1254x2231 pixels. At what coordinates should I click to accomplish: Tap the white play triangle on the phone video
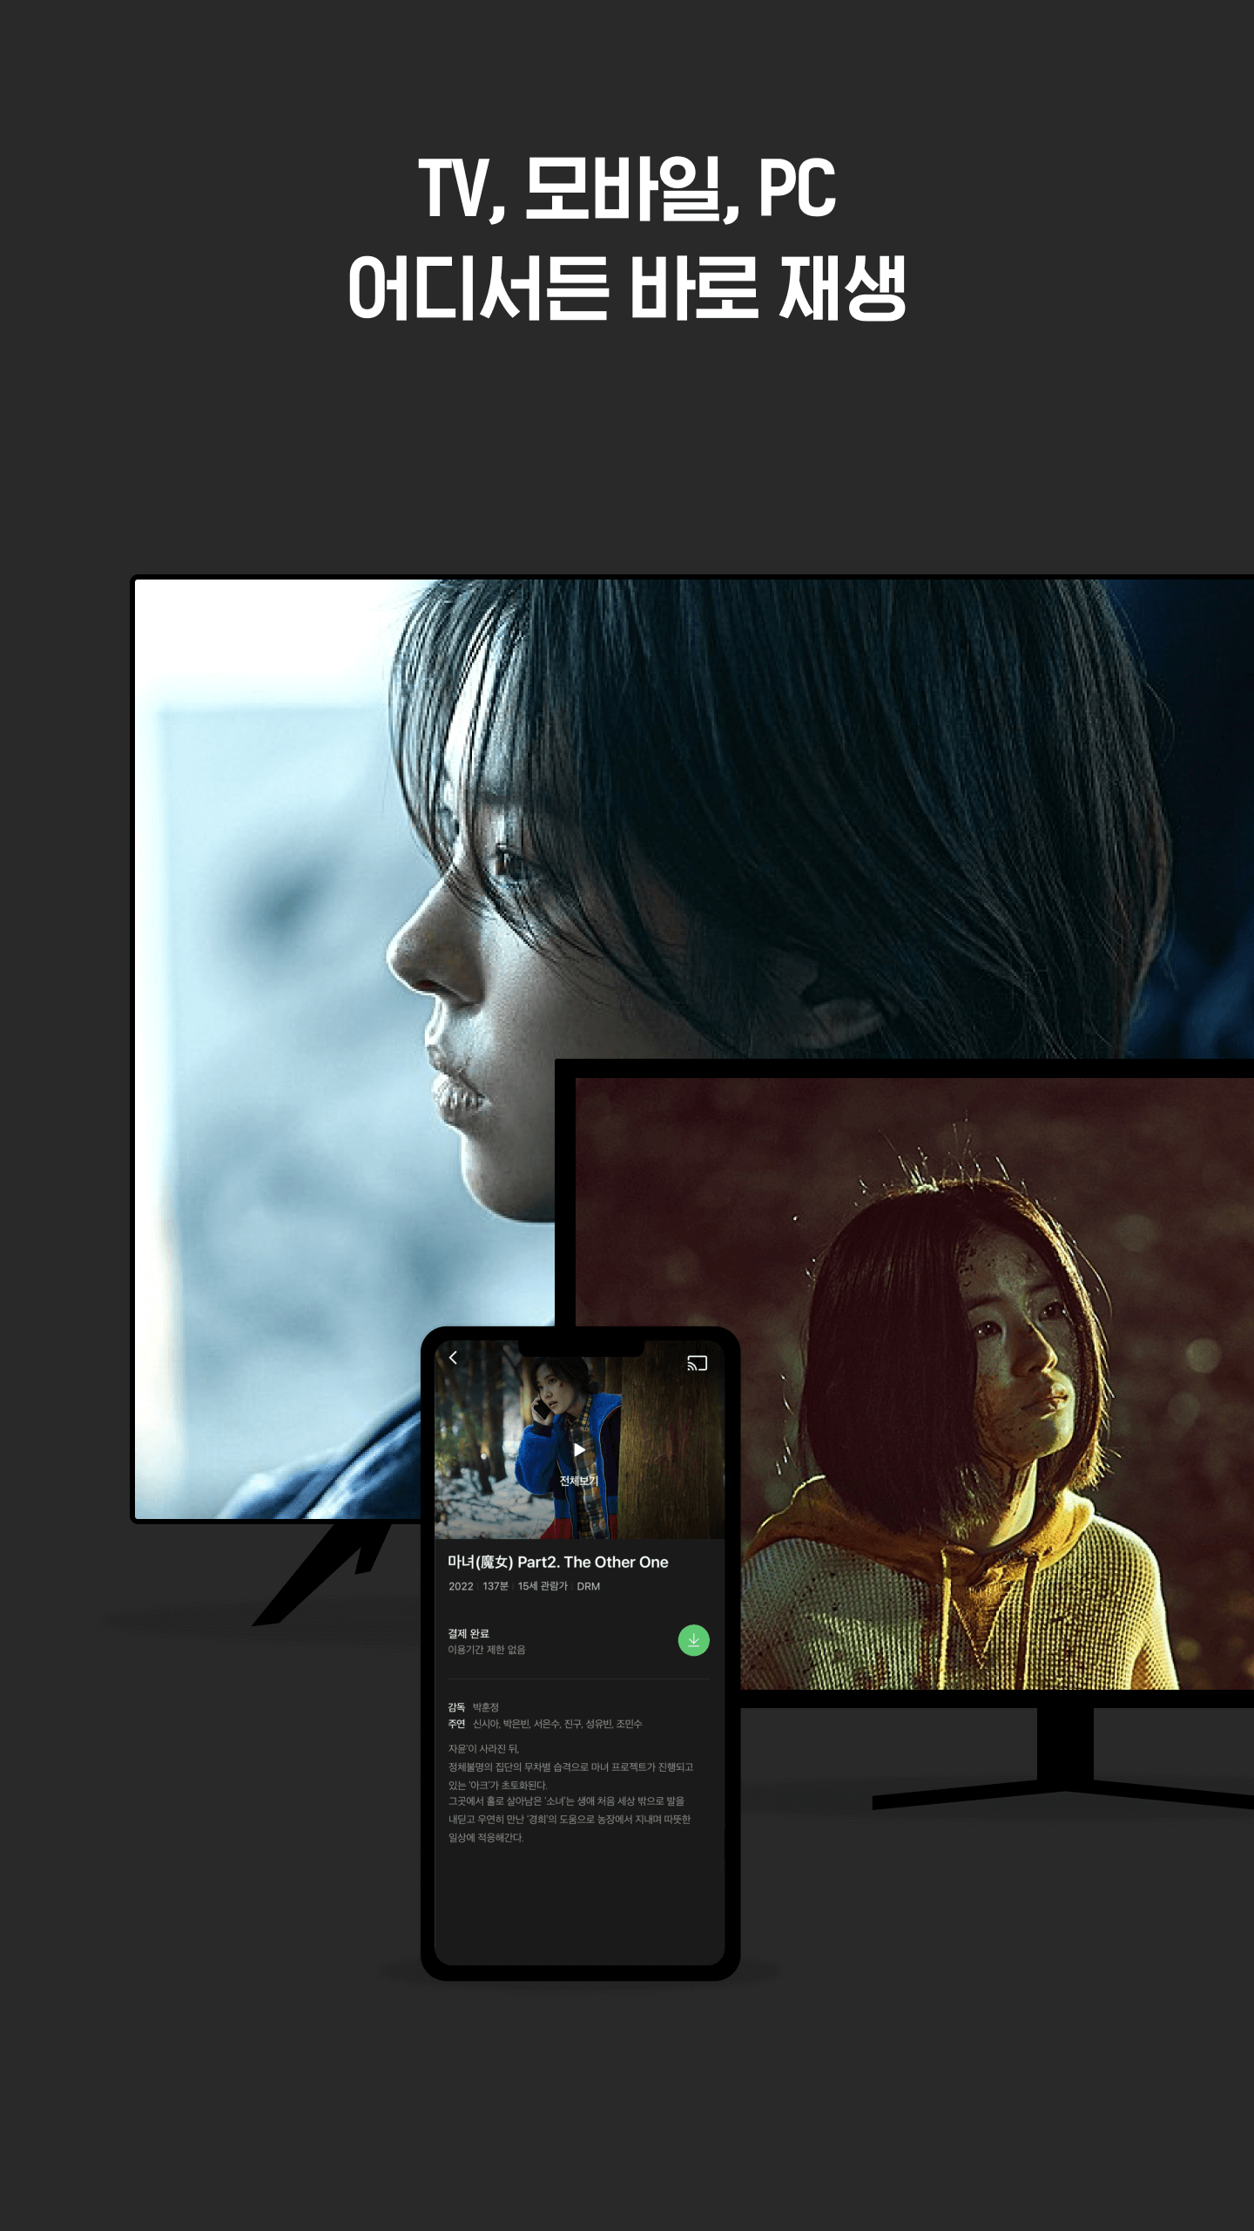(x=579, y=1450)
